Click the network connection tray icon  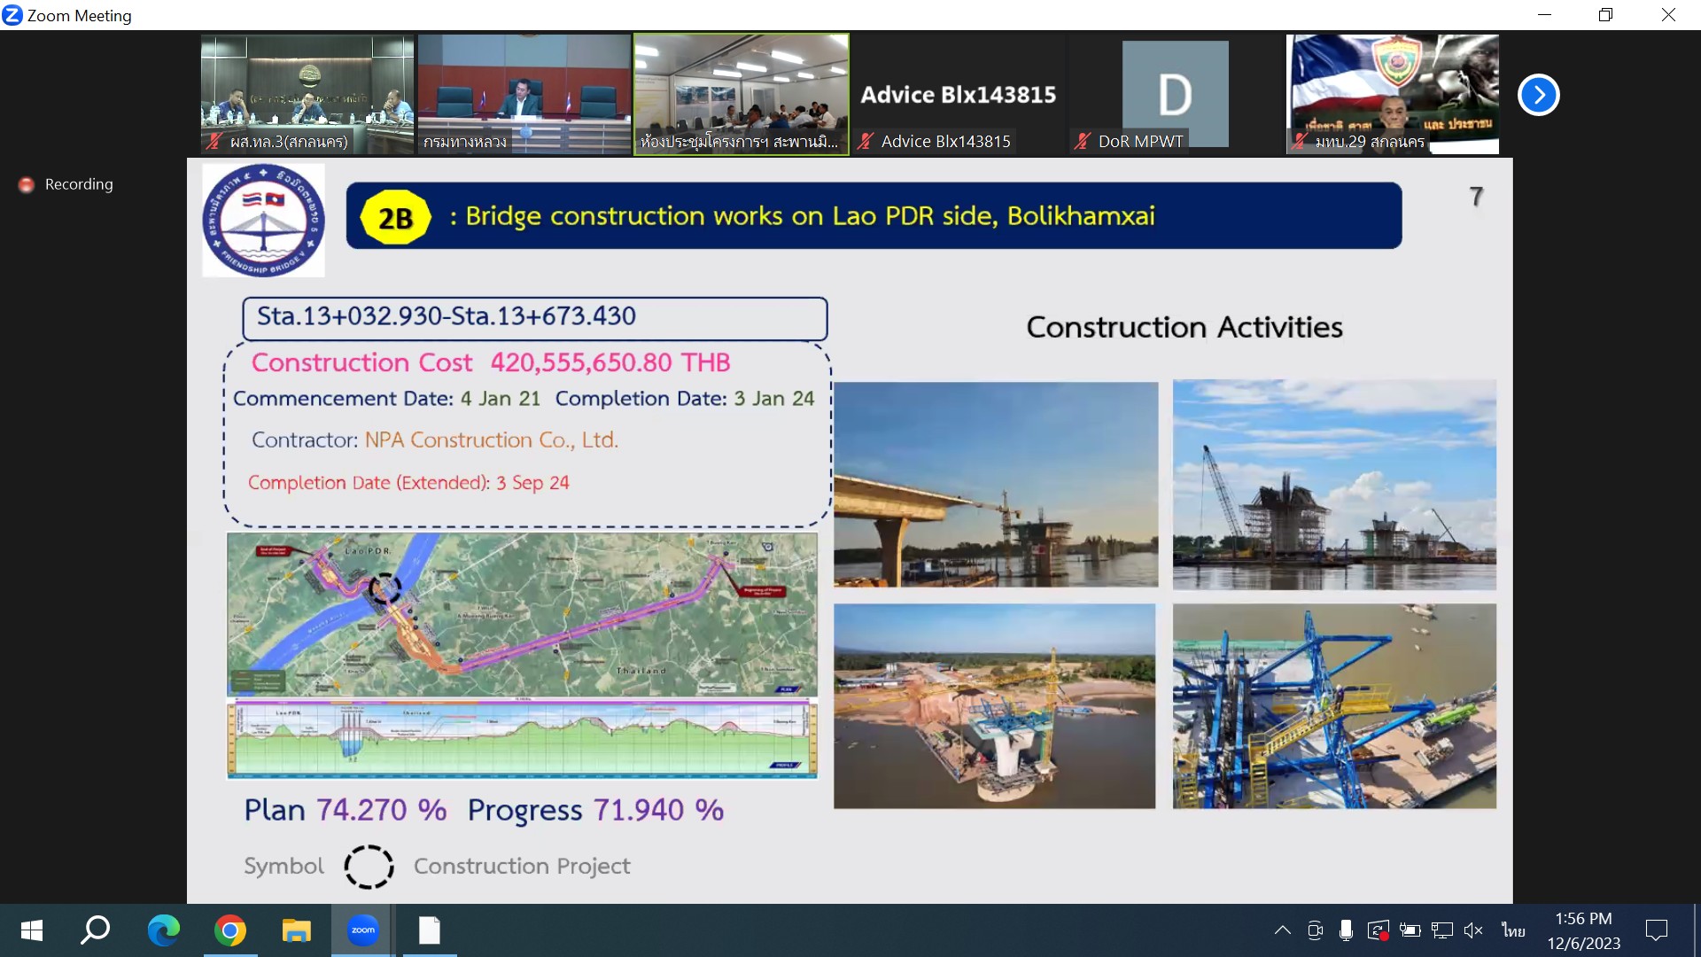[x=1441, y=930]
